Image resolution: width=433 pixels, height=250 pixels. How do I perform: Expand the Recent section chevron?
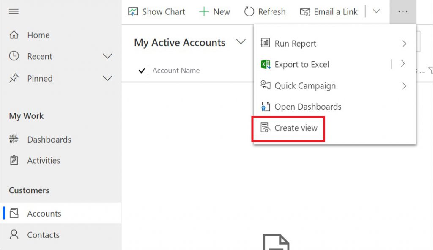click(x=107, y=56)
